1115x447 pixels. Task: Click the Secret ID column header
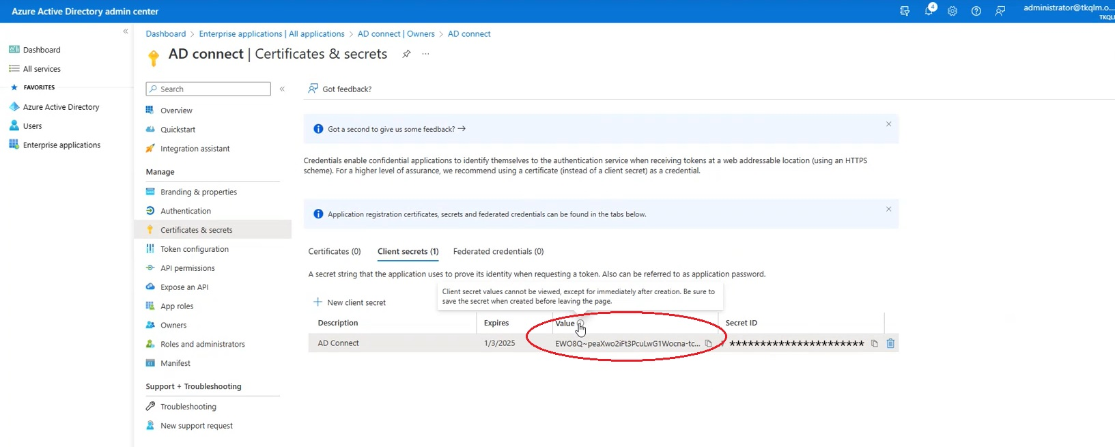(741, 323)
